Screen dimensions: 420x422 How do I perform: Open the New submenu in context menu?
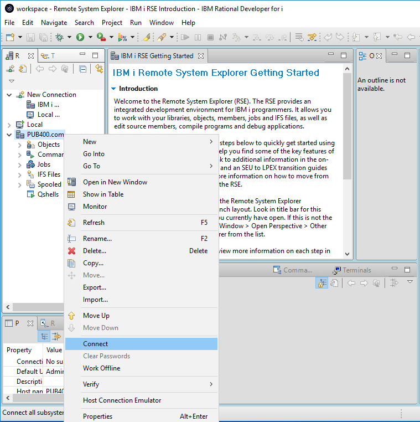pyautogui.click(x=141, y=142)
